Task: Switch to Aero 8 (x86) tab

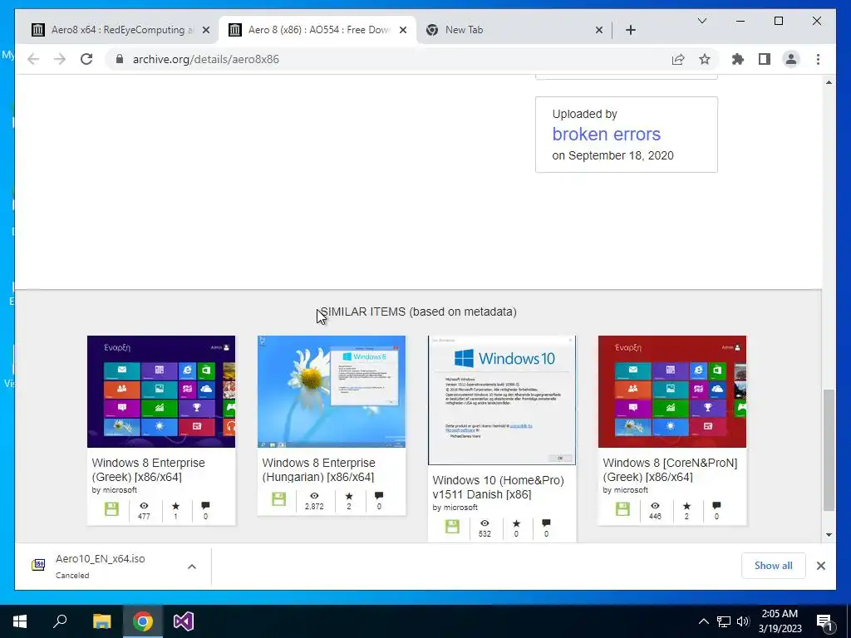Action: [x=317, y=30]
